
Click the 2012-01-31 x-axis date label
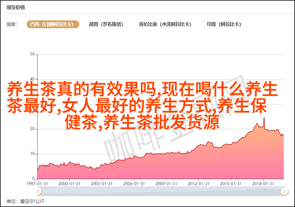click(x=199, y=184)
